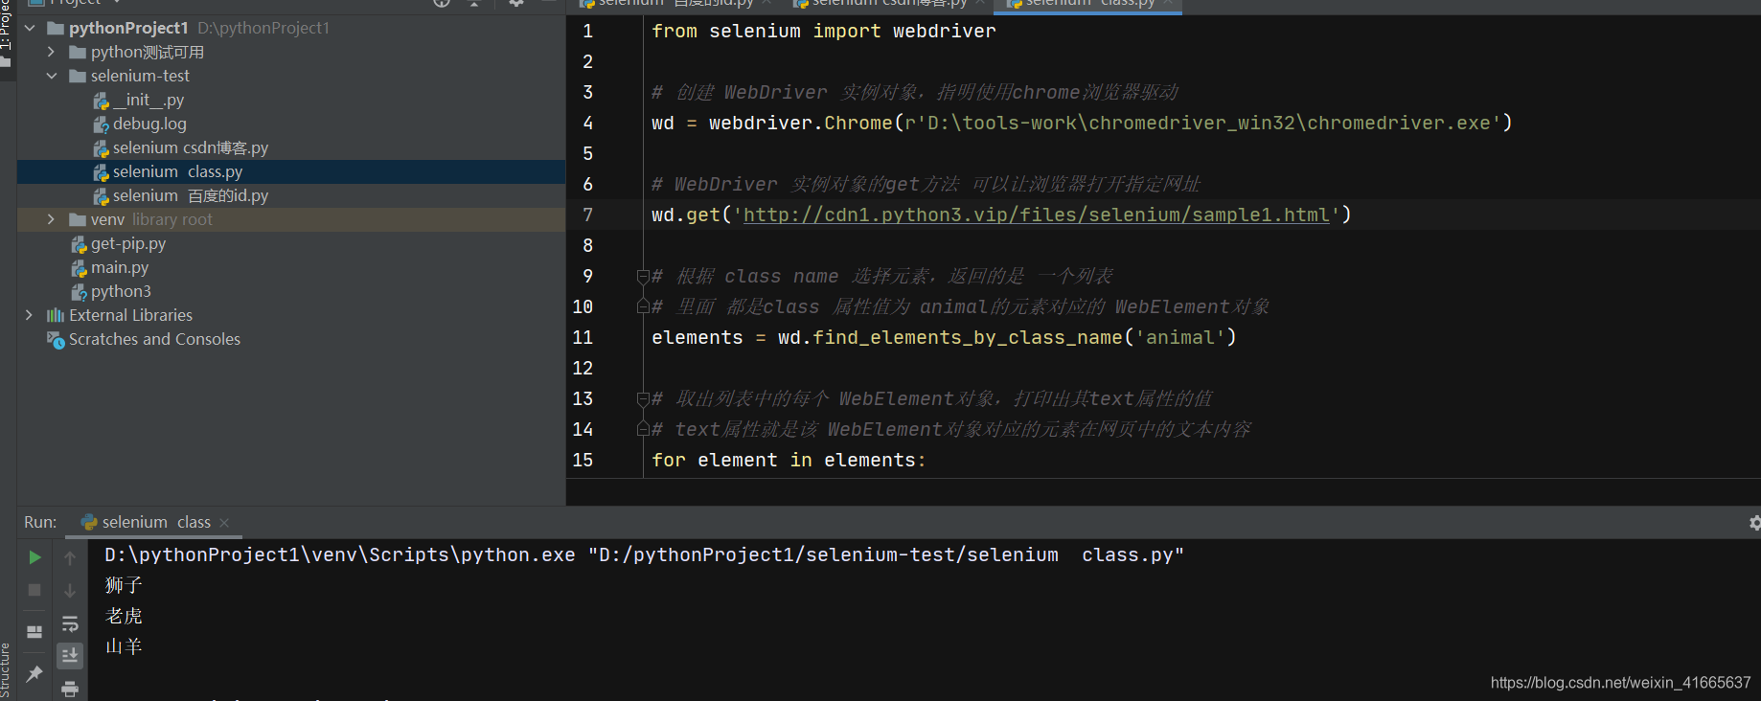Screen dimensions: 1761x701
Task: Click line number 11 in gutter
Action: (x=583, y=337)
